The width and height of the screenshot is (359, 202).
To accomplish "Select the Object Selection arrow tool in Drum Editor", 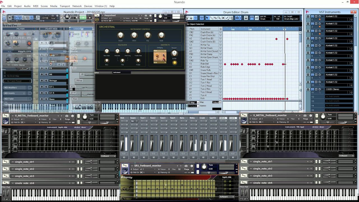I will pos(207,18).
